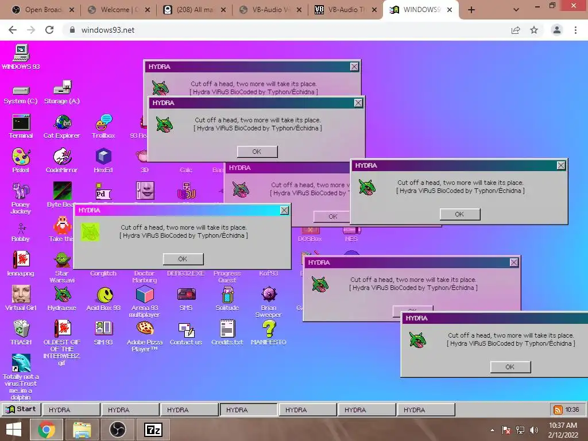The image size is (588, 441).
Task: Open the RSS feed icon in Windows 93 tray
Action: pos(558,410)
